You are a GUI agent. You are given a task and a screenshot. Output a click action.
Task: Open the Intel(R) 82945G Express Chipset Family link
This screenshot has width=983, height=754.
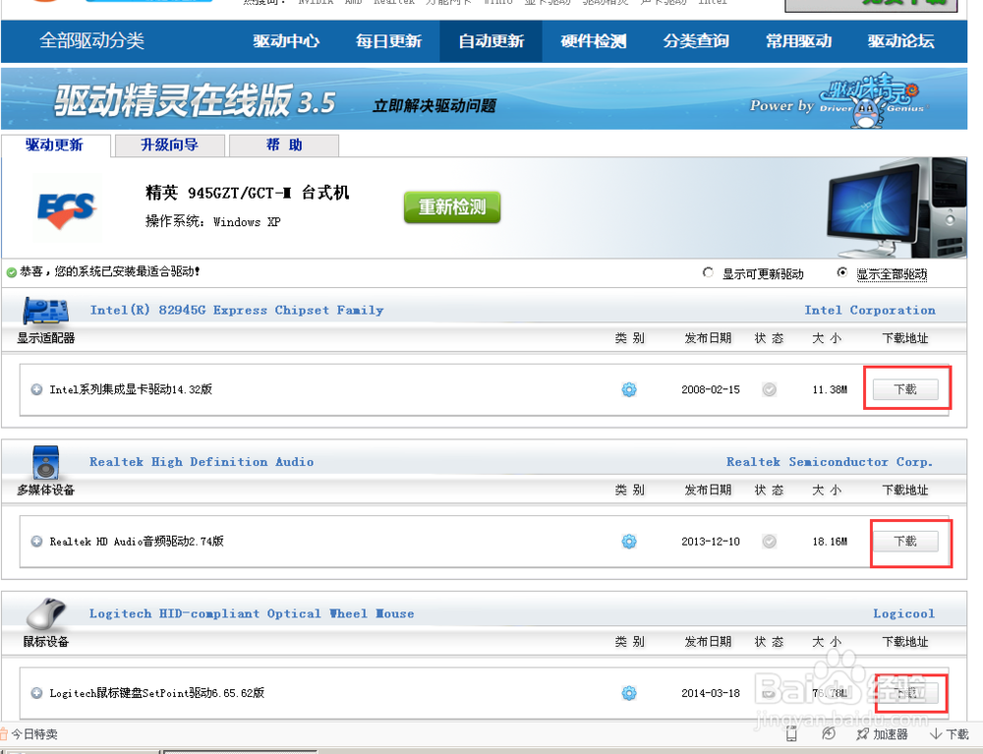pyautogui.click(x=236, y=311)
